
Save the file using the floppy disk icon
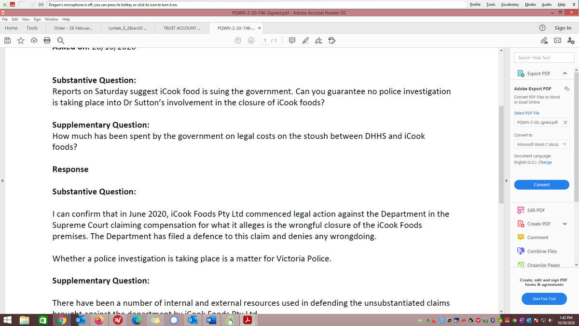tap(8, 41)
